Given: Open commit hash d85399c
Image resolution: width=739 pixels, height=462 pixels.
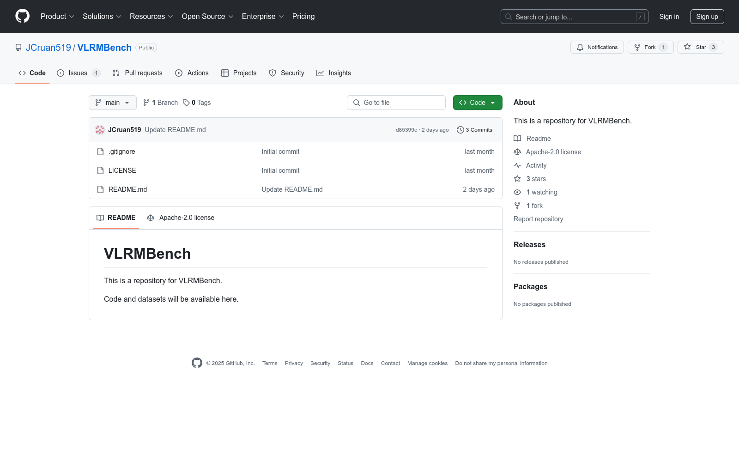Looking at the screenshot, I should pyautogui.click(x=406, y=130).
